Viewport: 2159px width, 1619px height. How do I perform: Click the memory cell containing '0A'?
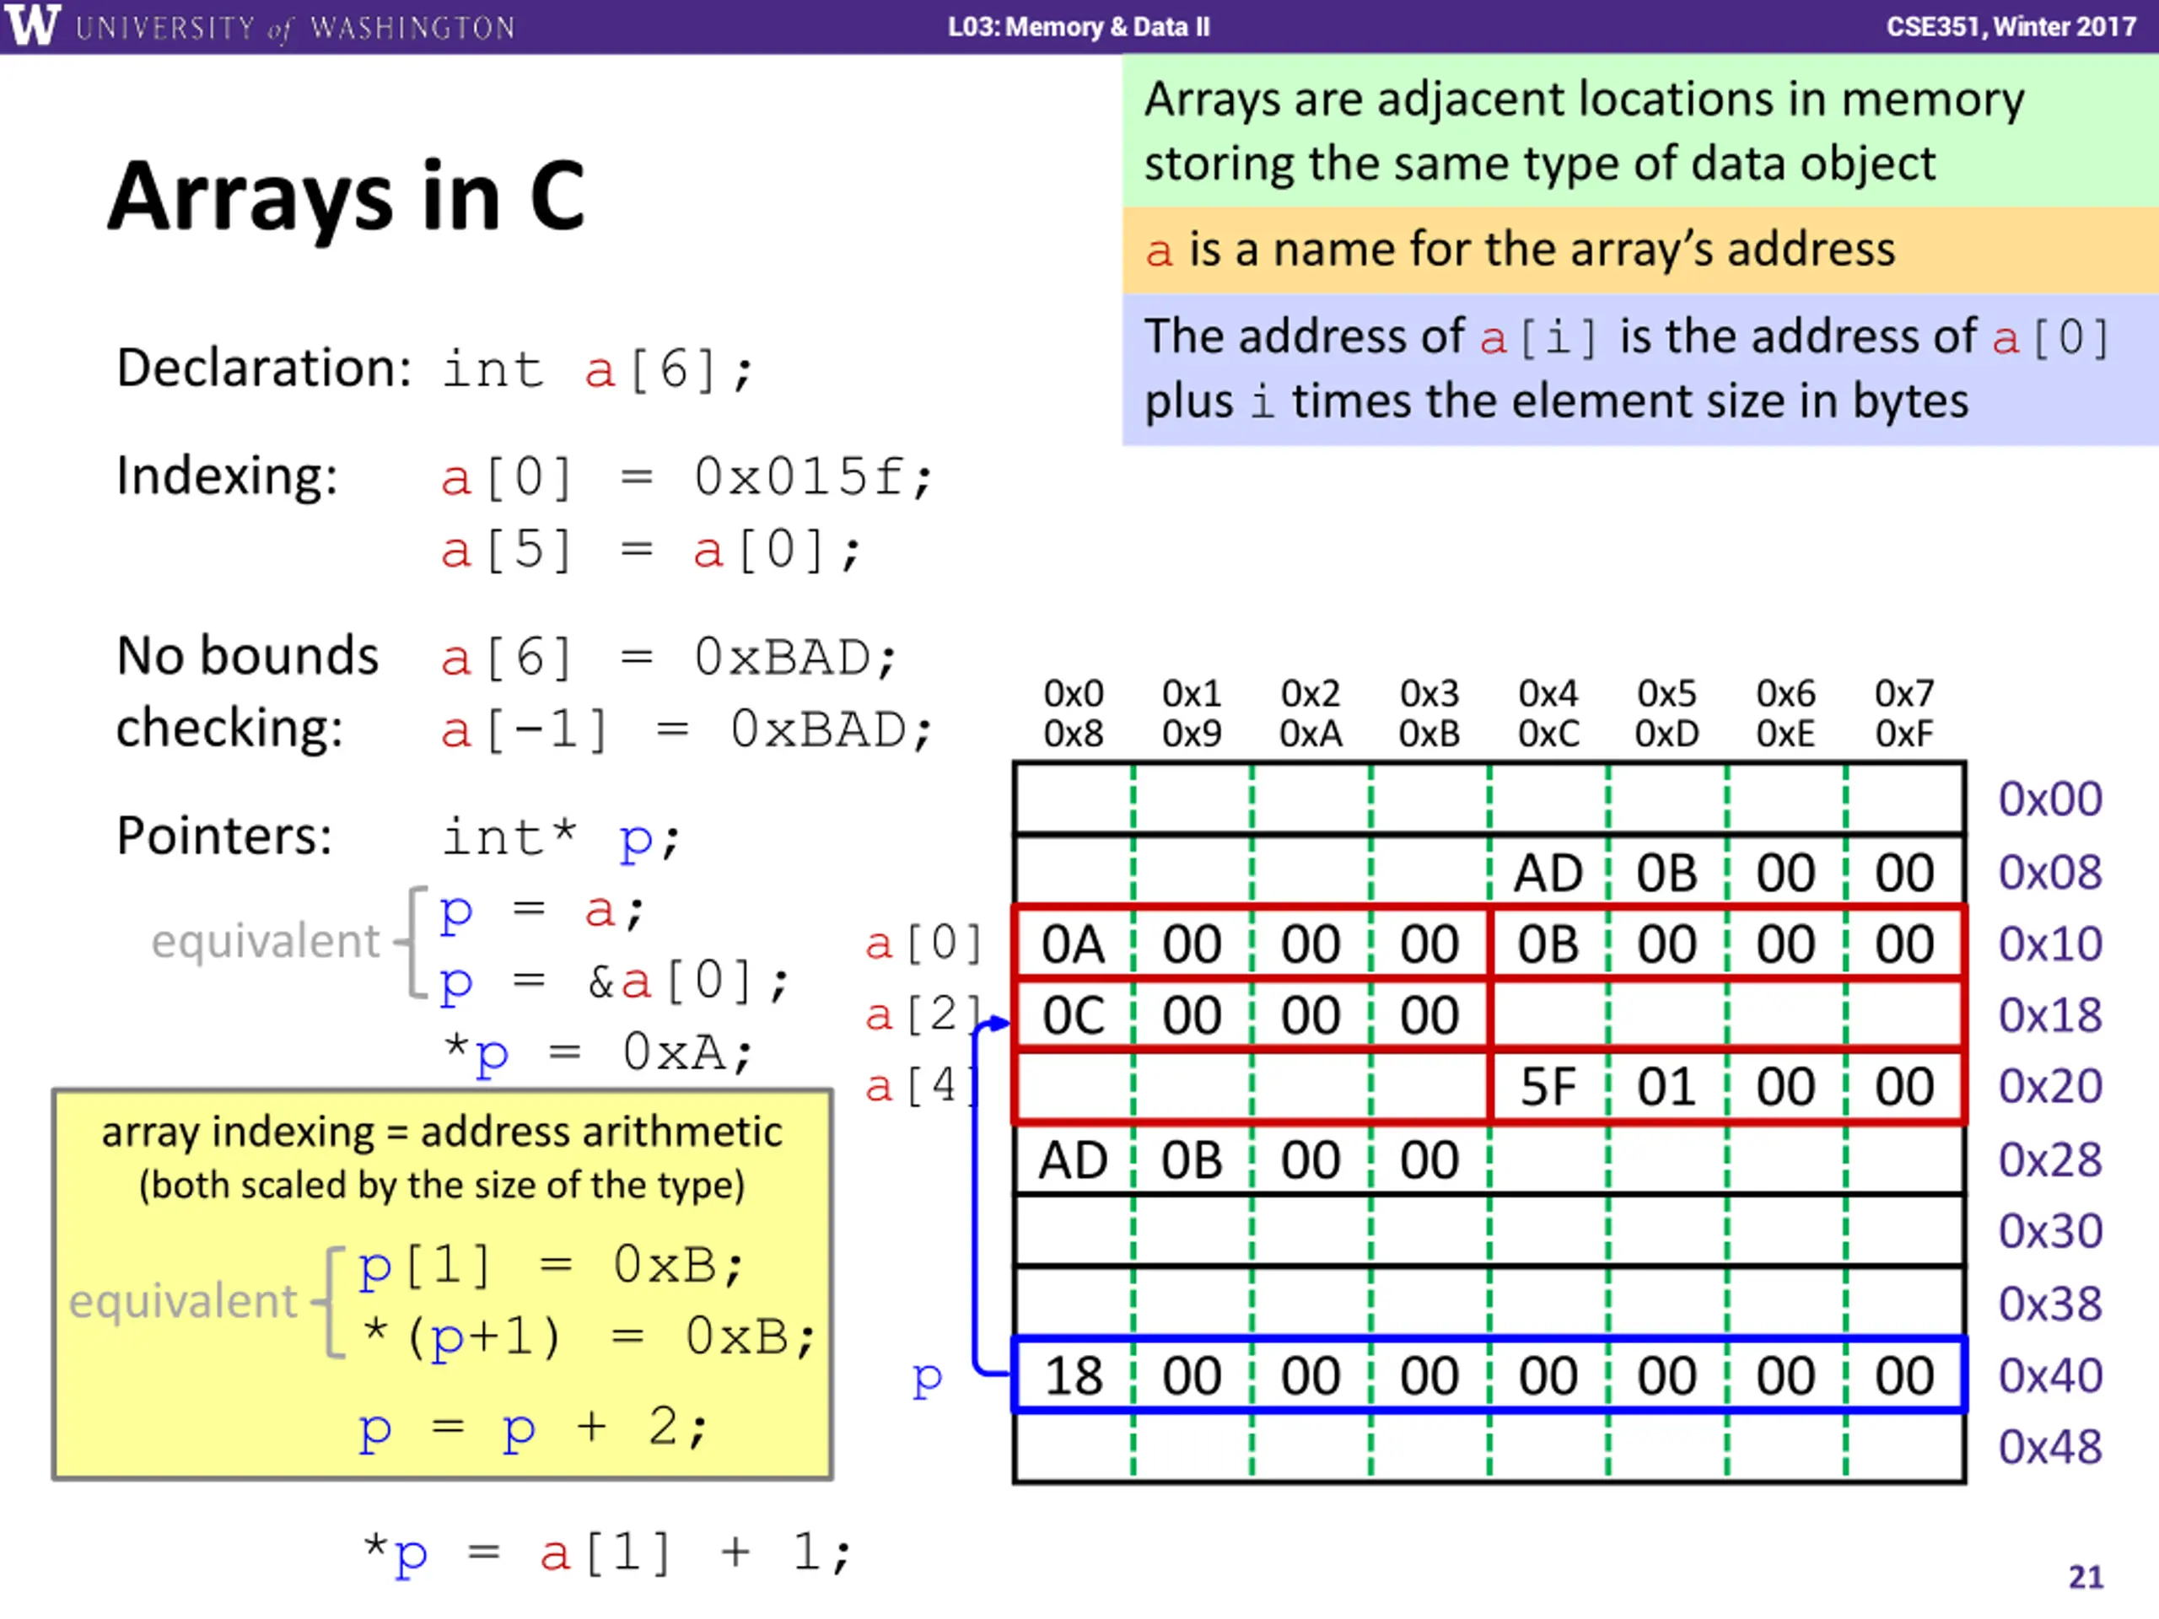coord(1074,944)
